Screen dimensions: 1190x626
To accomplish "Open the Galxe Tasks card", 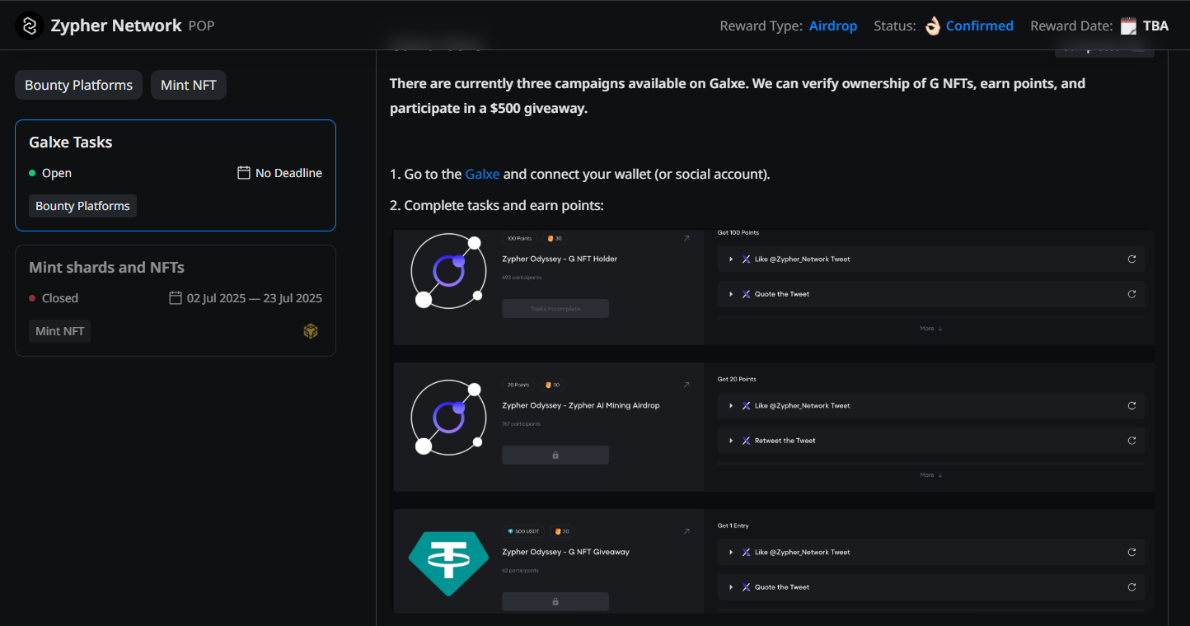I will 176,175.
